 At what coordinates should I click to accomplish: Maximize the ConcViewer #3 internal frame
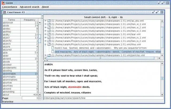coord(157,12)
